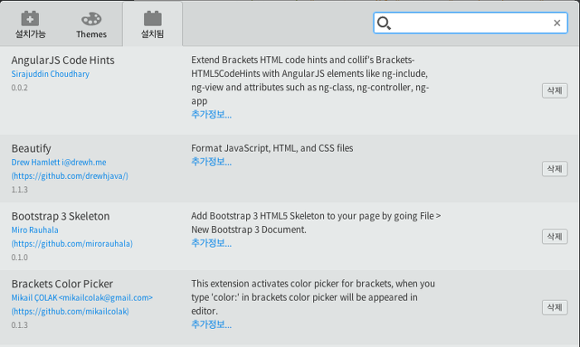Click version number 1.1.3
Image resolution: width=580 pixels, height=347 pixels.
click(19, 190)
